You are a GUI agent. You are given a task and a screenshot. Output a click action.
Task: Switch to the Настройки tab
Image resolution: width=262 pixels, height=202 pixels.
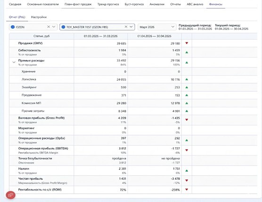tap(39, 17)
